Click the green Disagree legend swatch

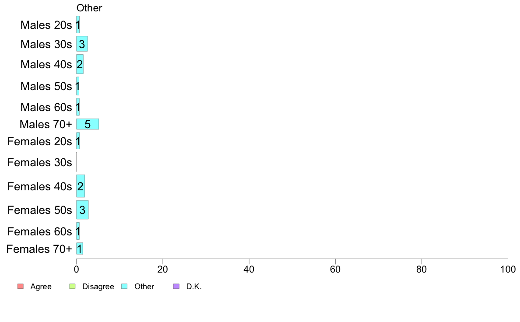point(73,287)
